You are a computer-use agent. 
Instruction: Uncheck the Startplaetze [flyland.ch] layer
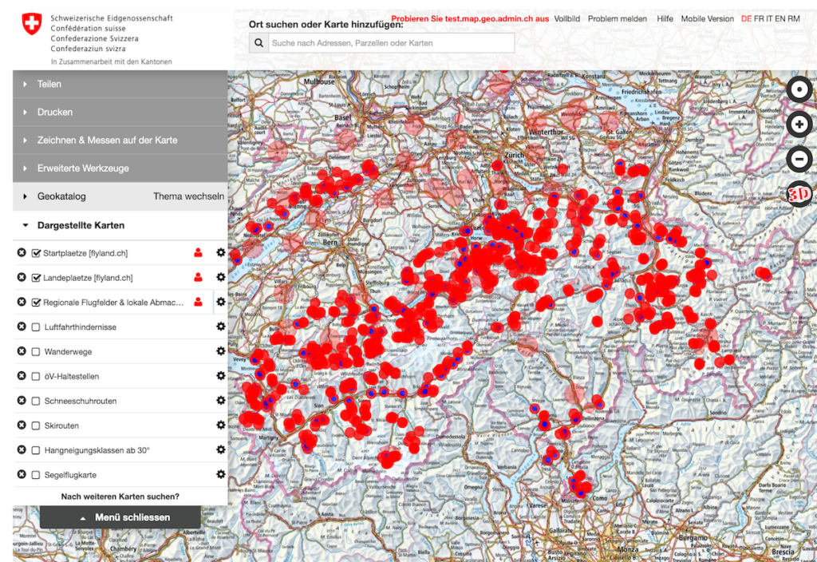36,253
